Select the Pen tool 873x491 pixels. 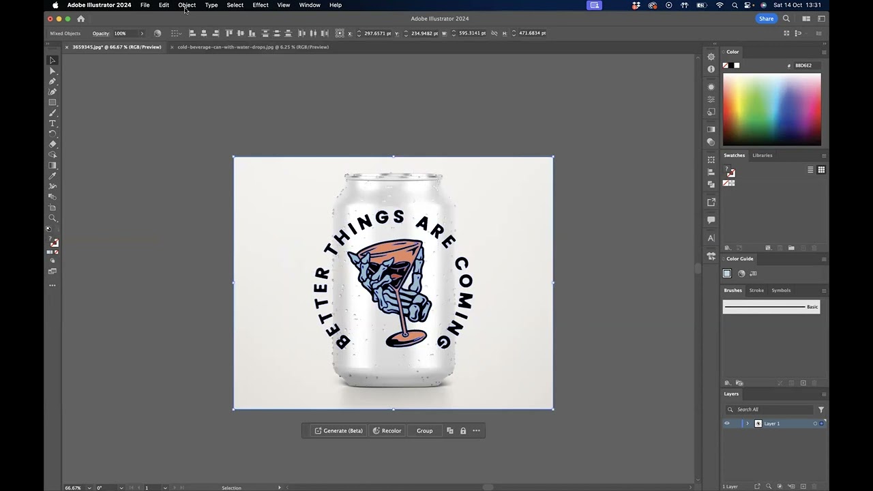[53, 81]
